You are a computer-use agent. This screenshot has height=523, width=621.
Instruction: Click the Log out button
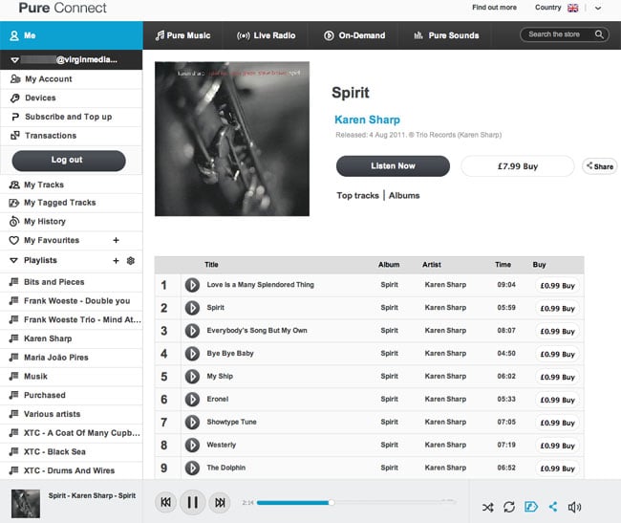tap(69, 161)
